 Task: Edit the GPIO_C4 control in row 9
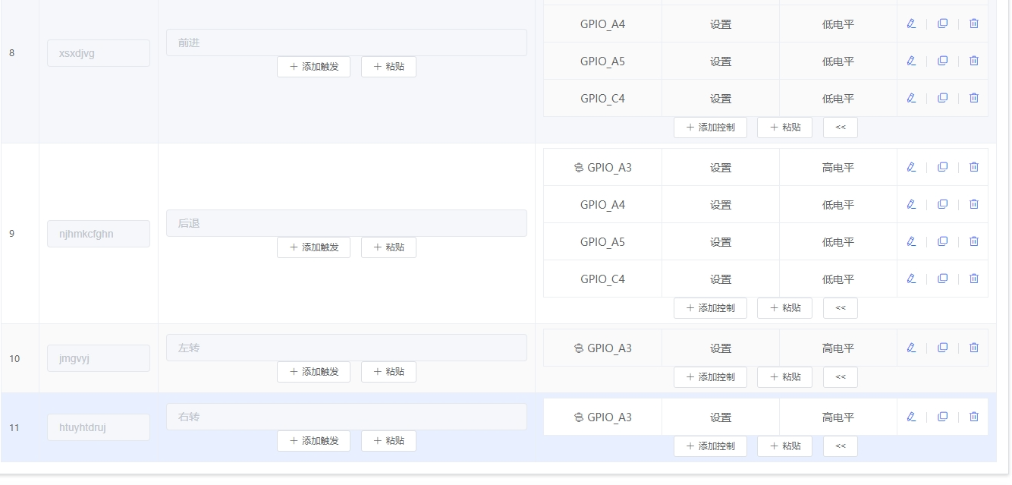911,279
